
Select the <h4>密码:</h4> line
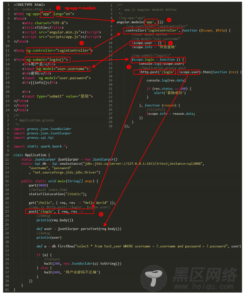(37, 73)
